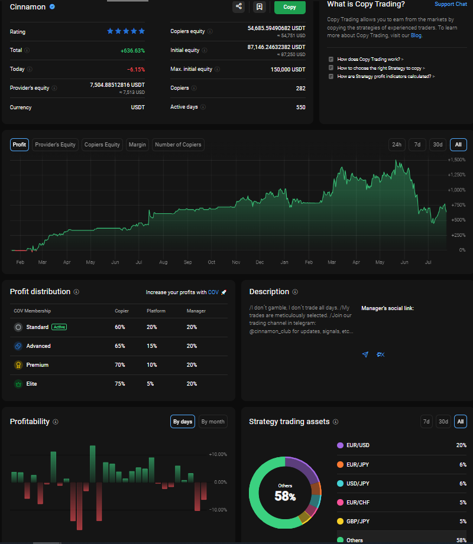
Task: Expand 'How to choose the right Strategy'
Action: (x=380, y=68)
